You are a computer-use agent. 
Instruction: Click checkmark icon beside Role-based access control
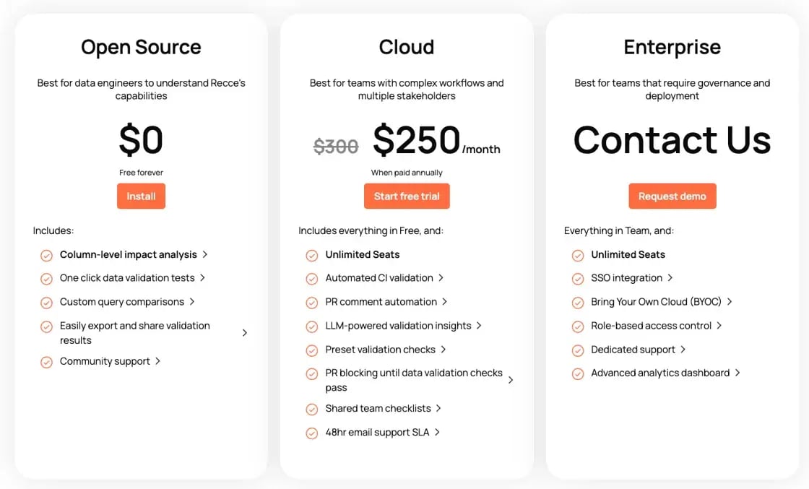[x=578, y=326]
